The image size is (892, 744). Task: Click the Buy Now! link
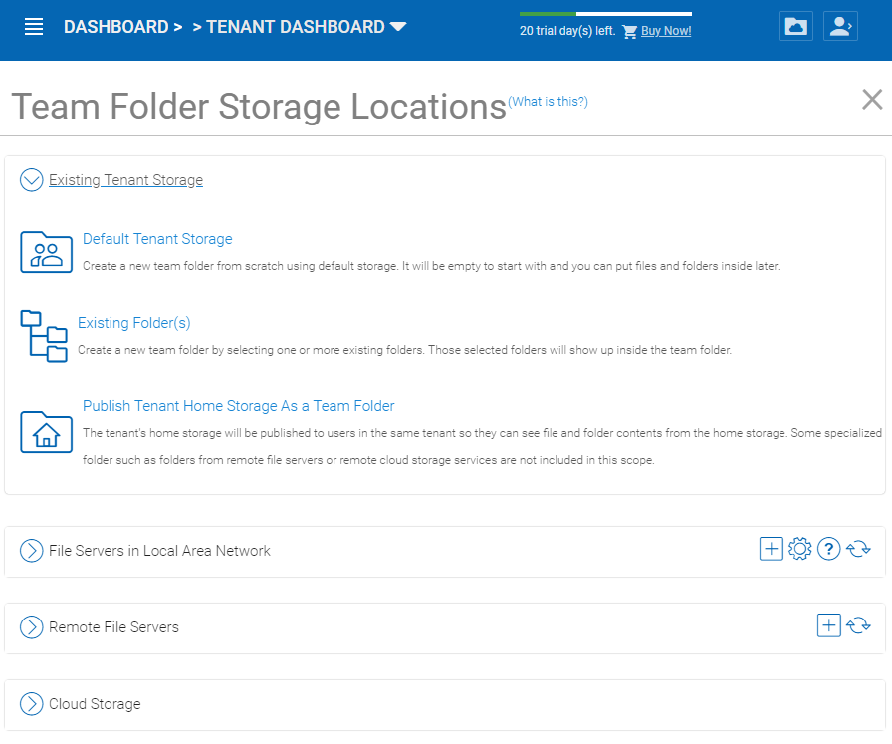[666, 31]
